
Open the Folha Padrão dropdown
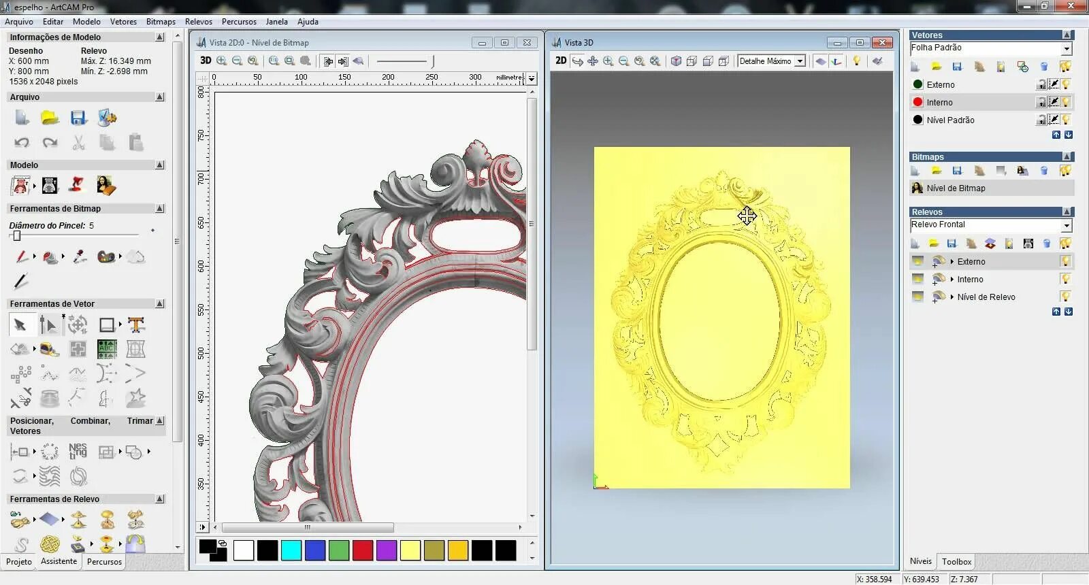pyautogui.click(x=1067, y=48)
